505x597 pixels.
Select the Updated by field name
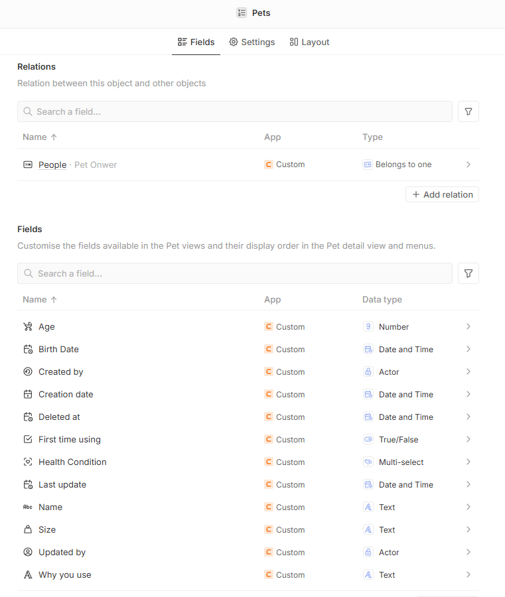(62, 553)
